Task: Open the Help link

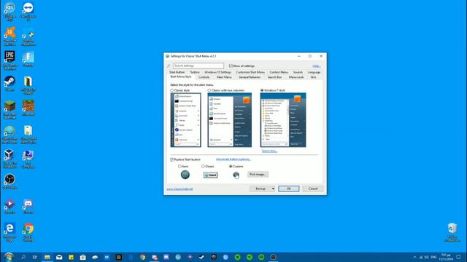Action: 316,66
